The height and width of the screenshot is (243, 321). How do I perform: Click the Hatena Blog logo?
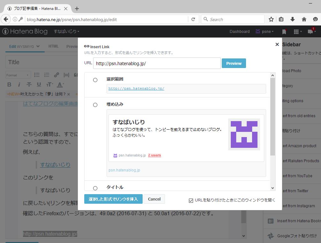25,31
